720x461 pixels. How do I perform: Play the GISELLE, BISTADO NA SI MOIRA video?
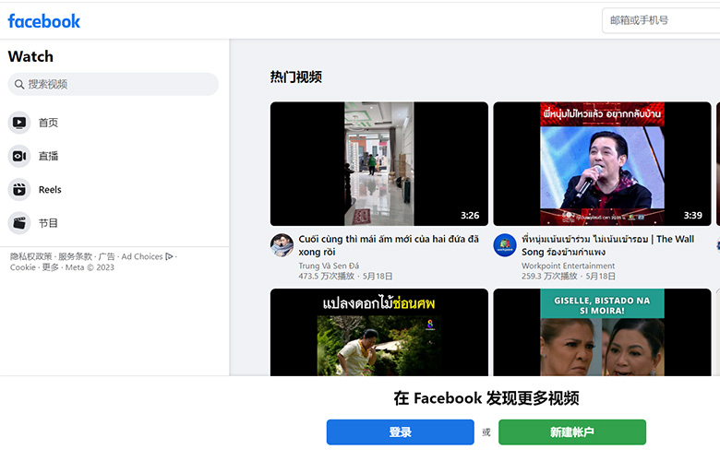pyautogui.click(x=603, y=332)
